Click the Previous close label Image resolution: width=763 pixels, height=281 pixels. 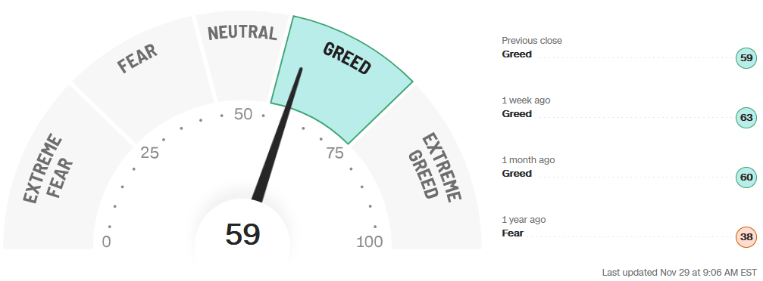tap(532, 41)
